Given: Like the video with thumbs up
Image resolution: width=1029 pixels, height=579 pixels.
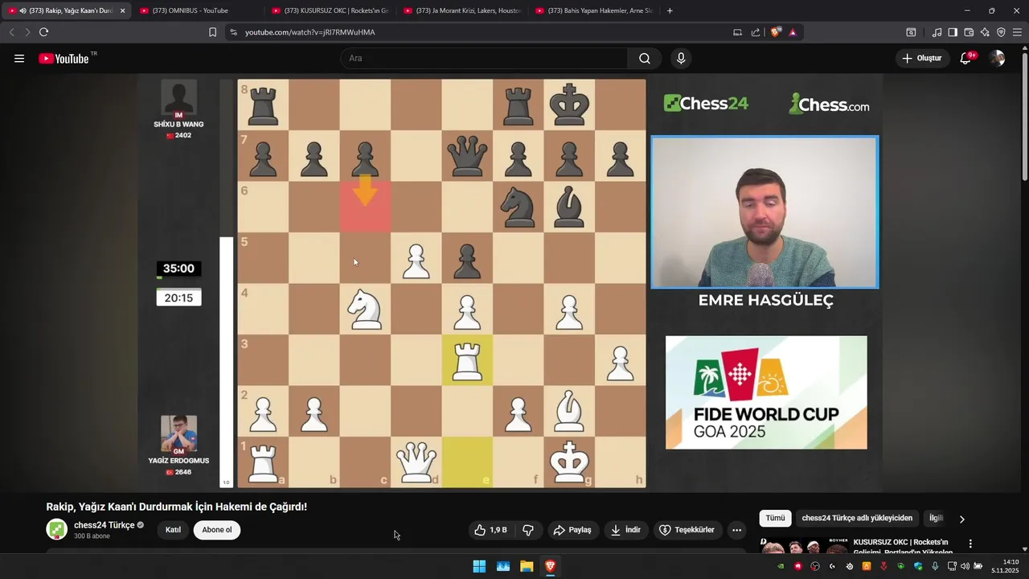Looking at the screenshot, I should point(493,530).
